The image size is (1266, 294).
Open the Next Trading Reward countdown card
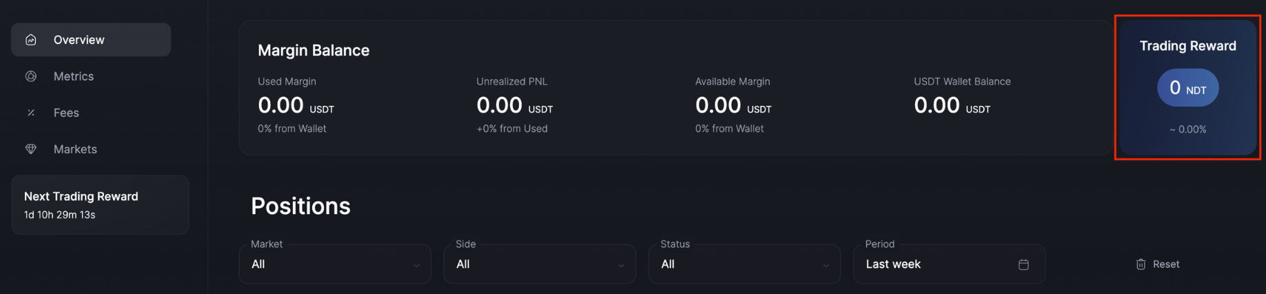click(100, 204)
